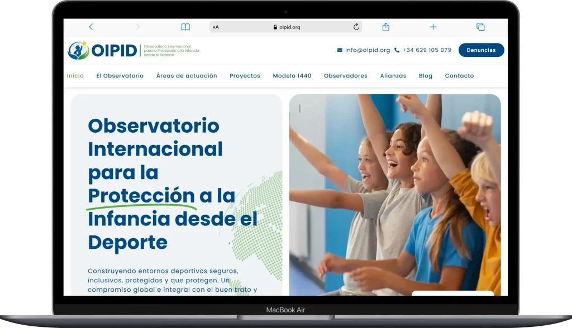Go to the Modelo 1440 page
572x328 pixels.
(292, 76)
